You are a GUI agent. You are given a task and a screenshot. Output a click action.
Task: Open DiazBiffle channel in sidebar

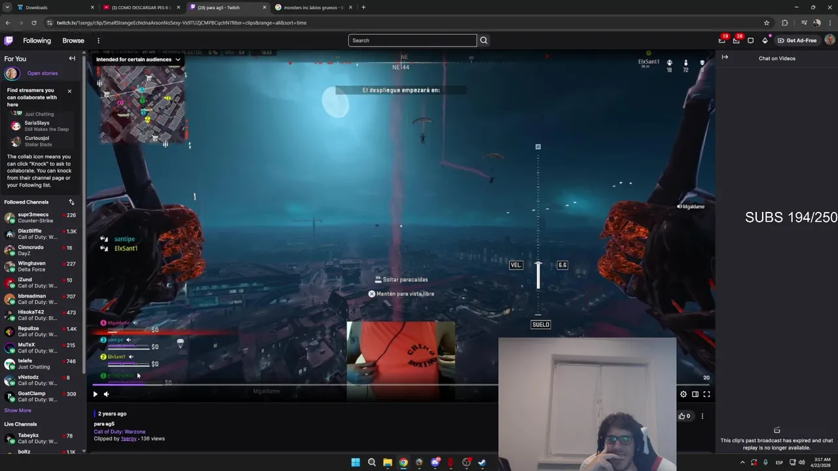pos(41,234)
